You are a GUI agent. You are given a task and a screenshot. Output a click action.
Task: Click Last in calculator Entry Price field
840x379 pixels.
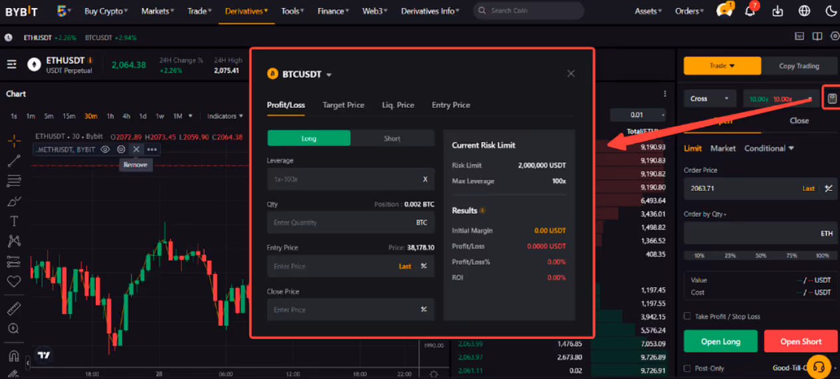[405, 266]
